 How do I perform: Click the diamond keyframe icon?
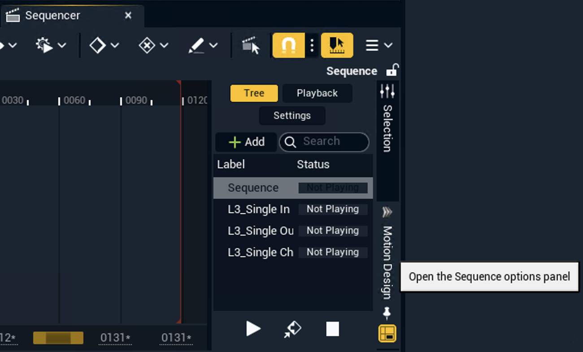tap(97, 45)
